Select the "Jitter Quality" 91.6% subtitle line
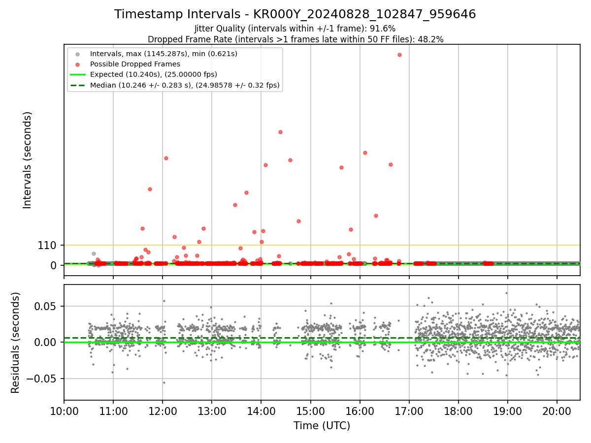Image resolution: width=591 pixels, height=443 pixels. (x=295, y=29)
